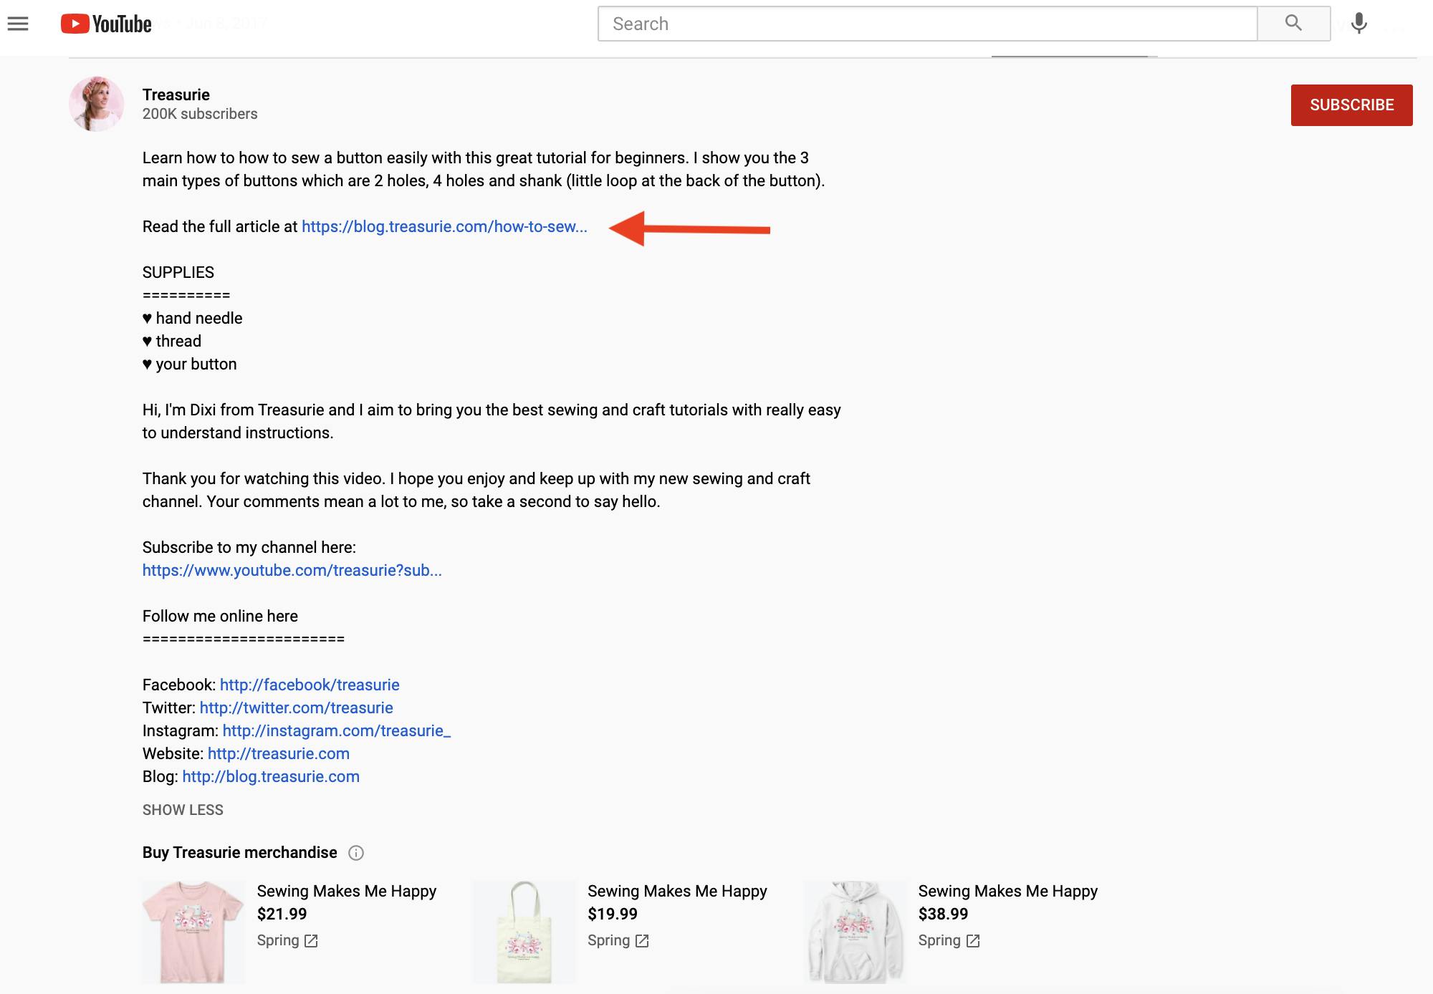Screen dimensions: 1433x994
Task: Select the $19.99 Sewing Makes Me Happy title
Action: click(x=677, y=891)
